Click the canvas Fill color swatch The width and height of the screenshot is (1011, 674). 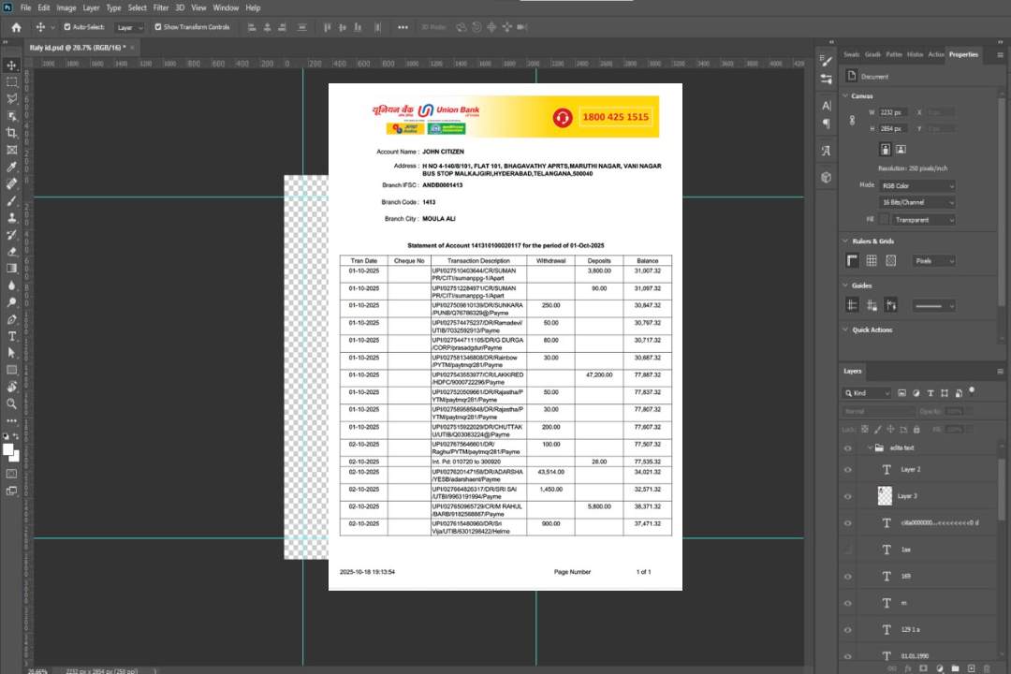885,220
